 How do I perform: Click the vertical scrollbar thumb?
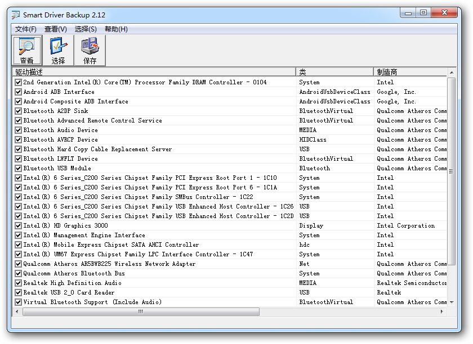coord(451,171)
